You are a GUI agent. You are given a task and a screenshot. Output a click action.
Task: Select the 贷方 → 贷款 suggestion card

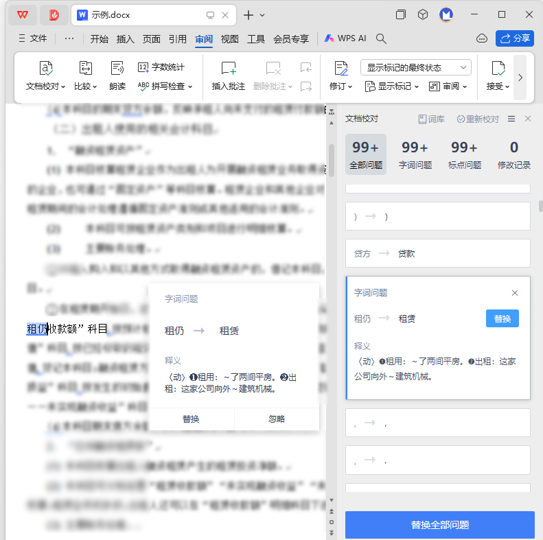tap(437, 253)
